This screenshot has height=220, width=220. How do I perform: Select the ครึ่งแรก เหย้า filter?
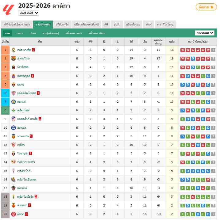pyautogui.click(x=74, y=33)
